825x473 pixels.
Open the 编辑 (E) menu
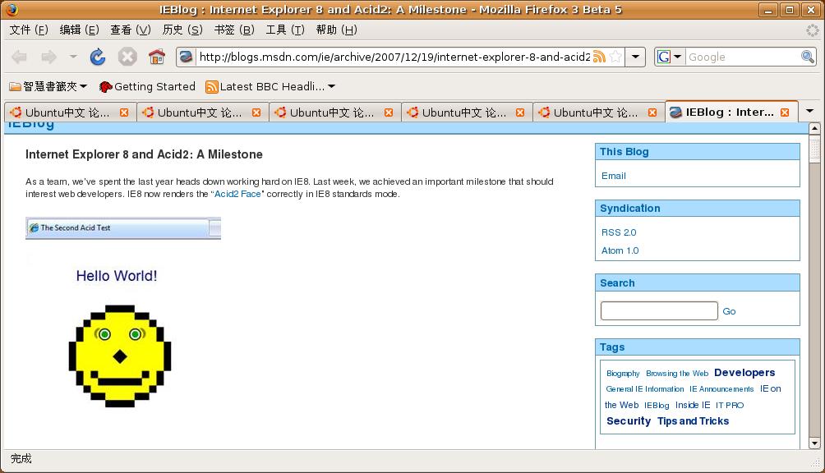tap(79, 30)
